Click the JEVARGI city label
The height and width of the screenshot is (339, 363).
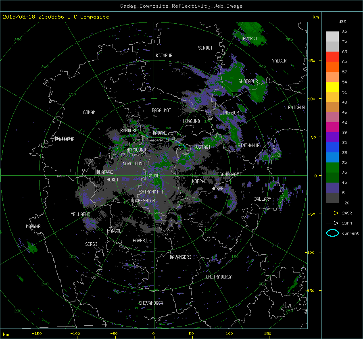(249, 39)
